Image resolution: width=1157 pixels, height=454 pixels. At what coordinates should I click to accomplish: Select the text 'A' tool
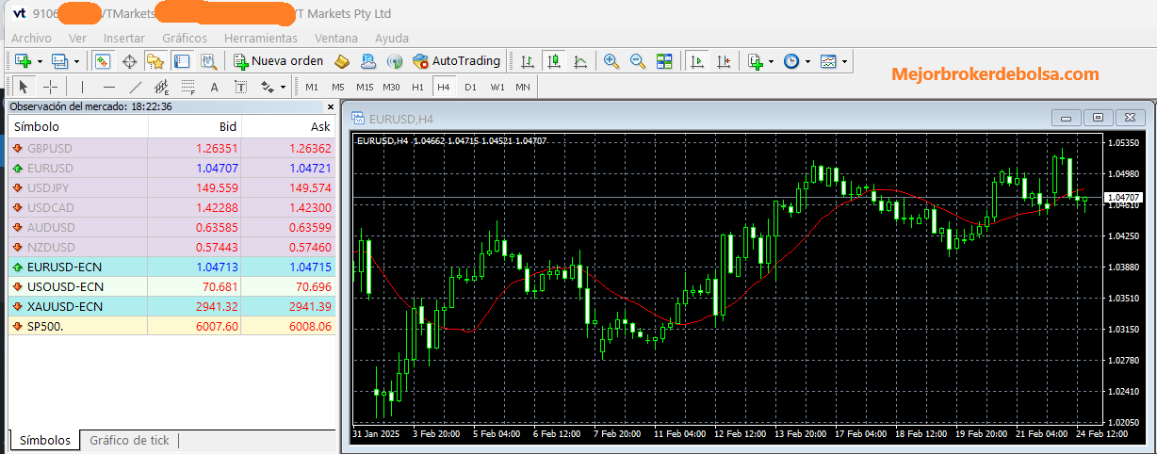click(214, 87)
